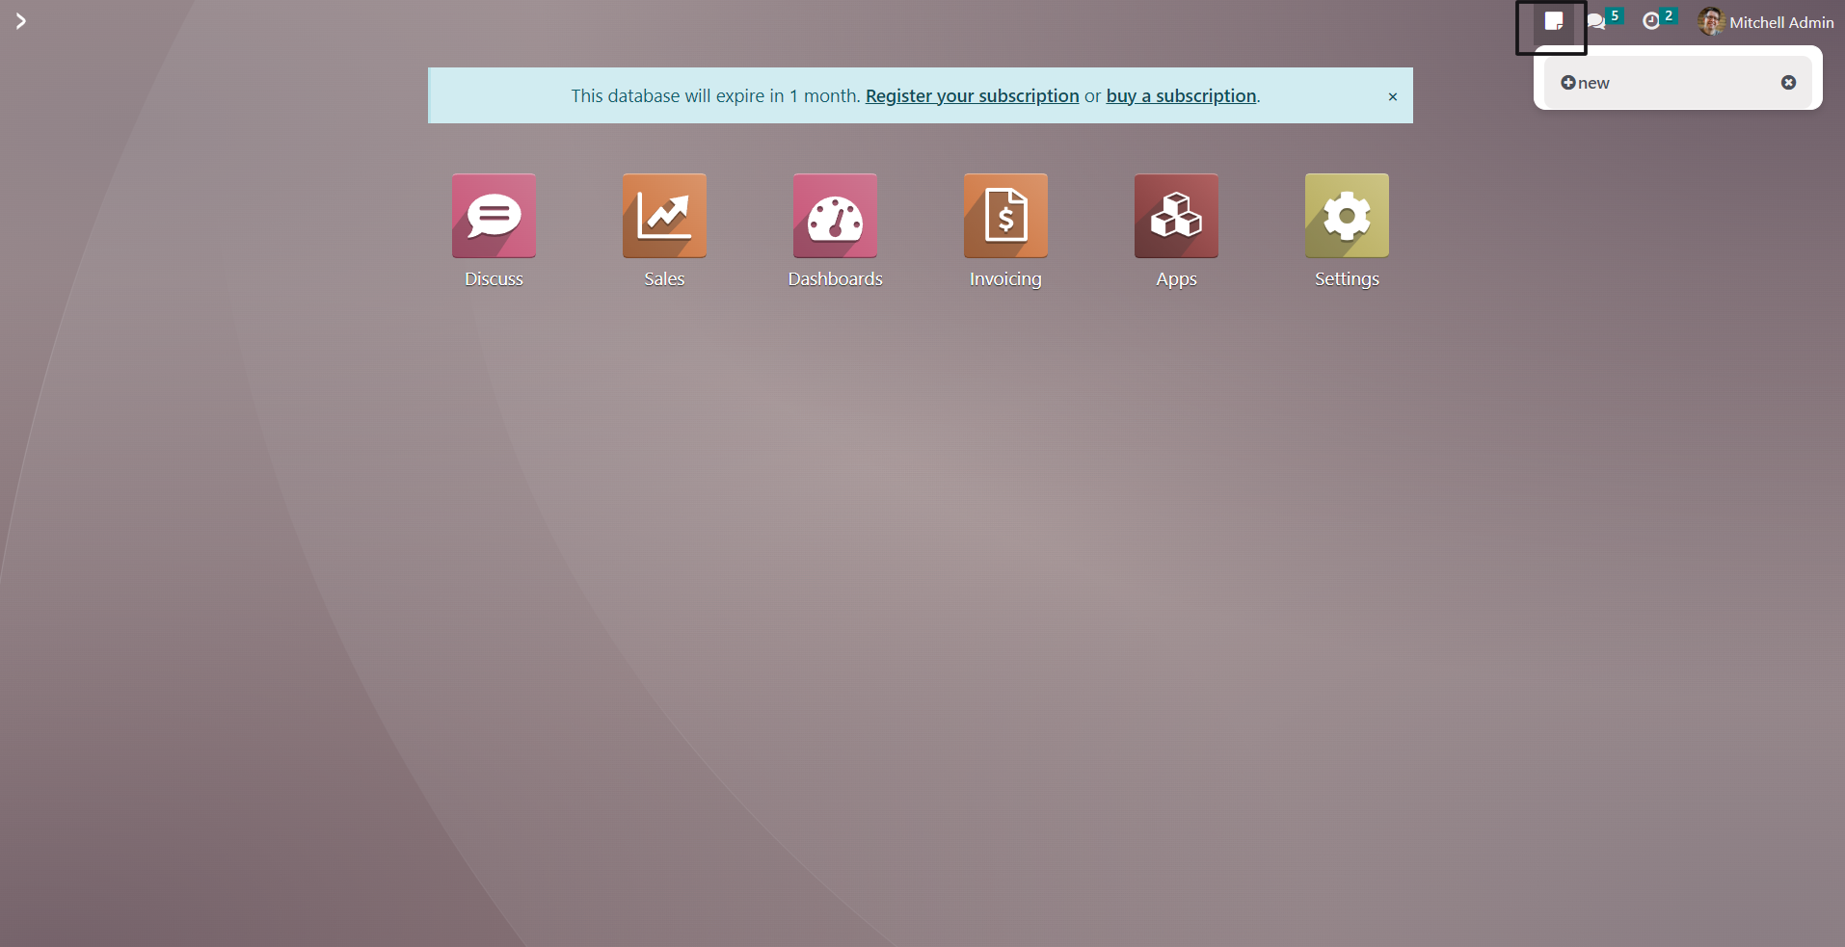This screenshot has height=947, width=1845.
Task: Click the Apps label text
Action: point(1176,279)
